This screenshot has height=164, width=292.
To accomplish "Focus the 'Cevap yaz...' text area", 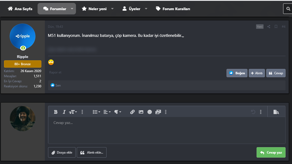I will pos(167,130).
